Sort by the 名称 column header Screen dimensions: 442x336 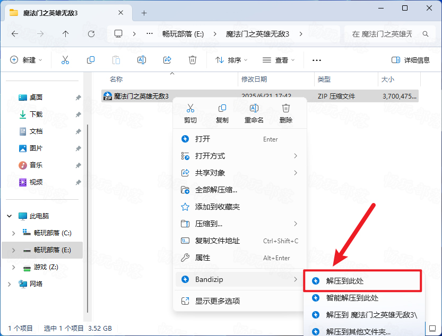click(x=169, y=79)
